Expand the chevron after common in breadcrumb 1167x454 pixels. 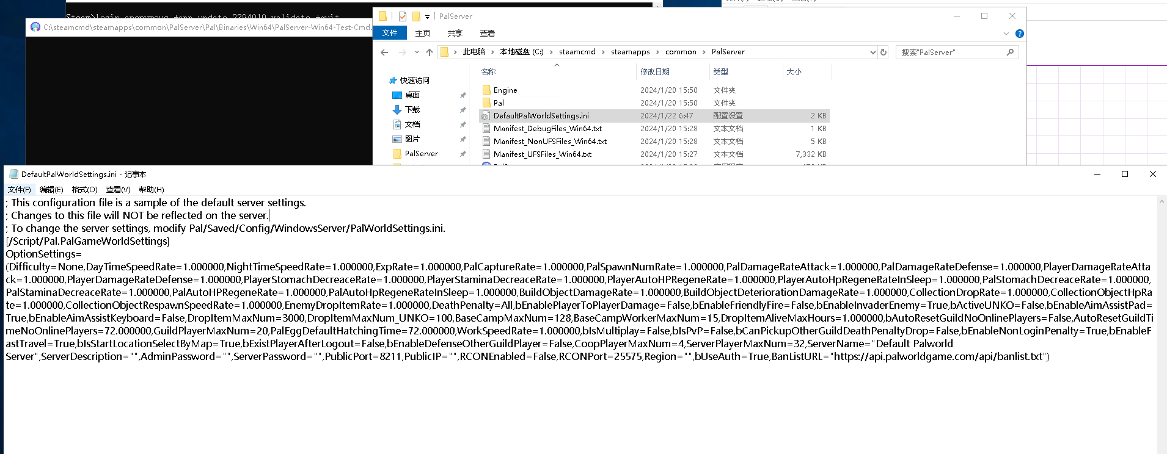[x=704, y=52]
